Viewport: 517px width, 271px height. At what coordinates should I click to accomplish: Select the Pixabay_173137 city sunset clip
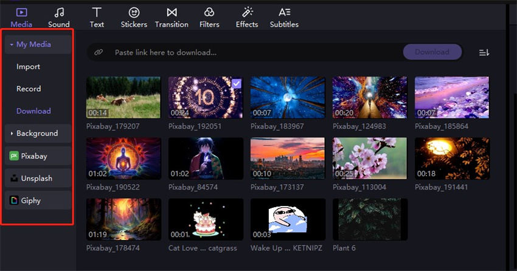tap(288, 159)
